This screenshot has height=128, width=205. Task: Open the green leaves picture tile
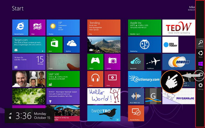[x=29, y=96]
